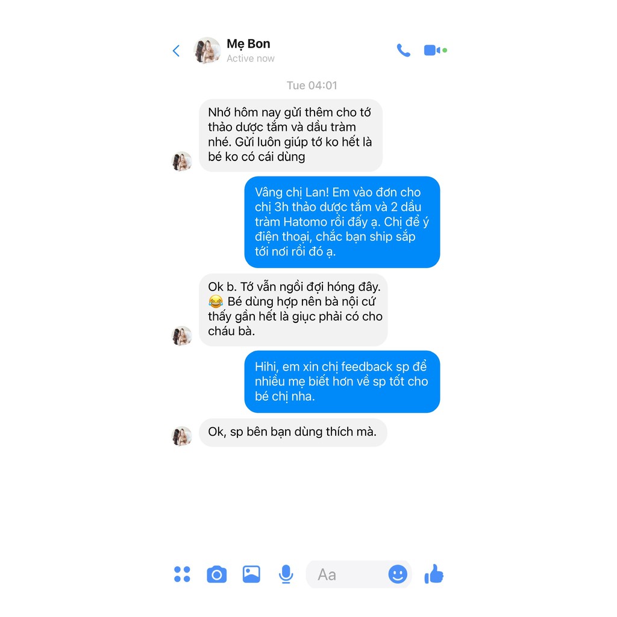Start a voice call with Mẹ Bon
Screen dimensions: 617x617
tap(403, 51)
